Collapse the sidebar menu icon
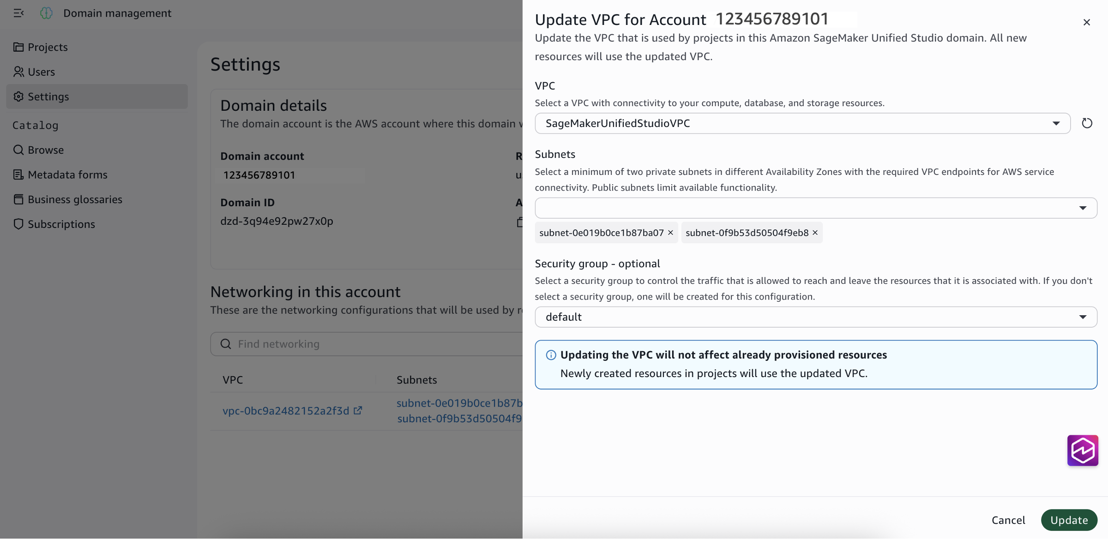 click(x=18, y=13)
